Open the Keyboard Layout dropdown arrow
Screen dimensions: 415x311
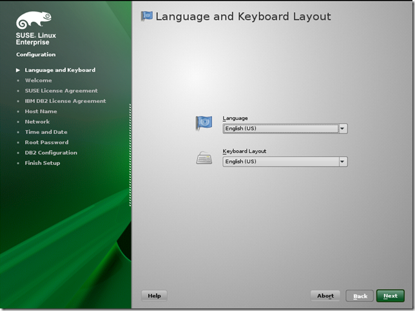(x=342, y=162)
